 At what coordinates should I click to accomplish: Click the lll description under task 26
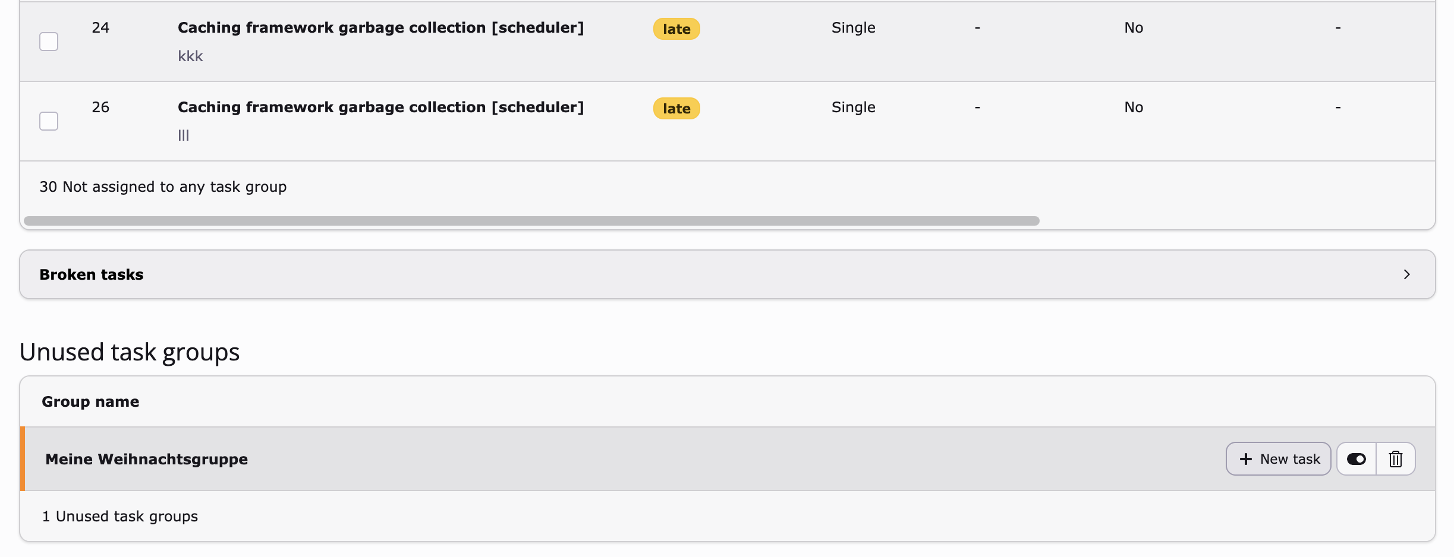pos(184,136)
